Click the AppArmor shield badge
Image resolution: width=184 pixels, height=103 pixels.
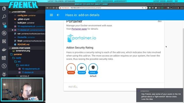click(93, 69)
